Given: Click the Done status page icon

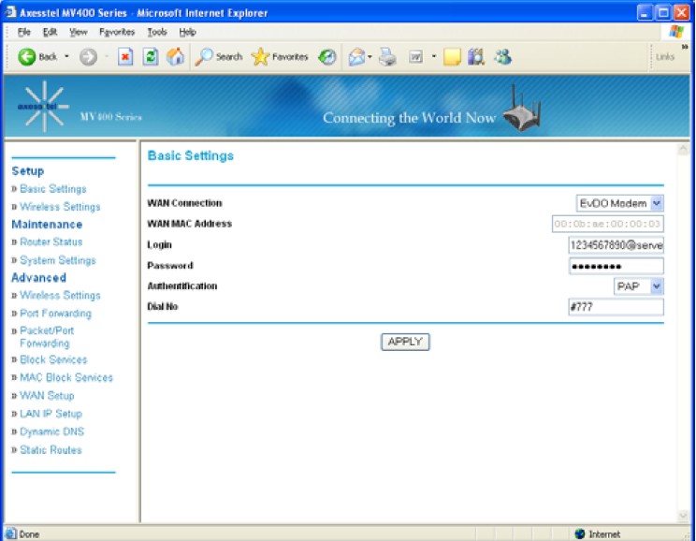Looking at the screenshot, I should tap(10, 534).
